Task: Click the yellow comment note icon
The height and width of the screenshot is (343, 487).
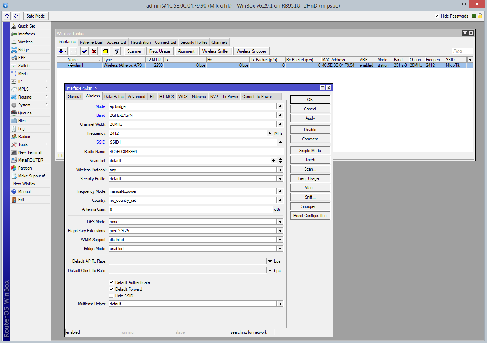Action: click(x=105, y=51)
